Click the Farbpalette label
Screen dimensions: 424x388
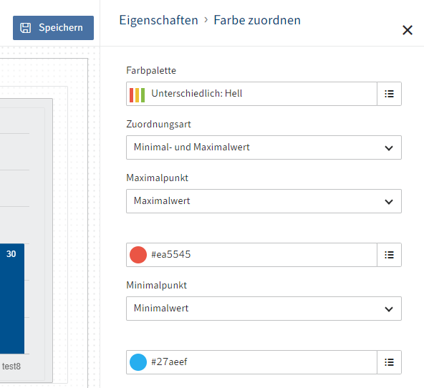151,71
